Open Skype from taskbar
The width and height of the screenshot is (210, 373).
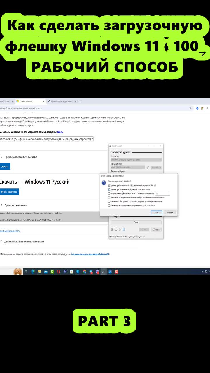(78, 272)
